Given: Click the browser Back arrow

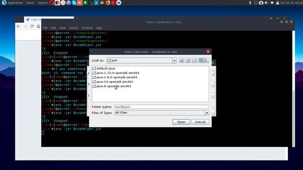Looking at the screenshot, I should click(x=18, y=26).
